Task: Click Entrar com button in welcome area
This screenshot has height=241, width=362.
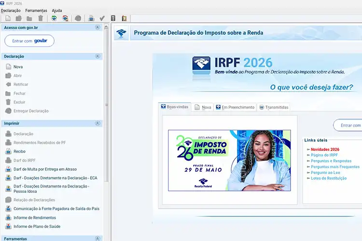Action: (x=348, y=125)
